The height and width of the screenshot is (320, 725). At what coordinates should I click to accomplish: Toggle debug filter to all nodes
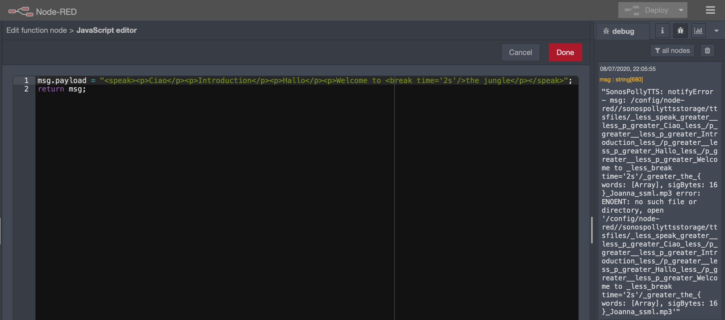[672, 51]
